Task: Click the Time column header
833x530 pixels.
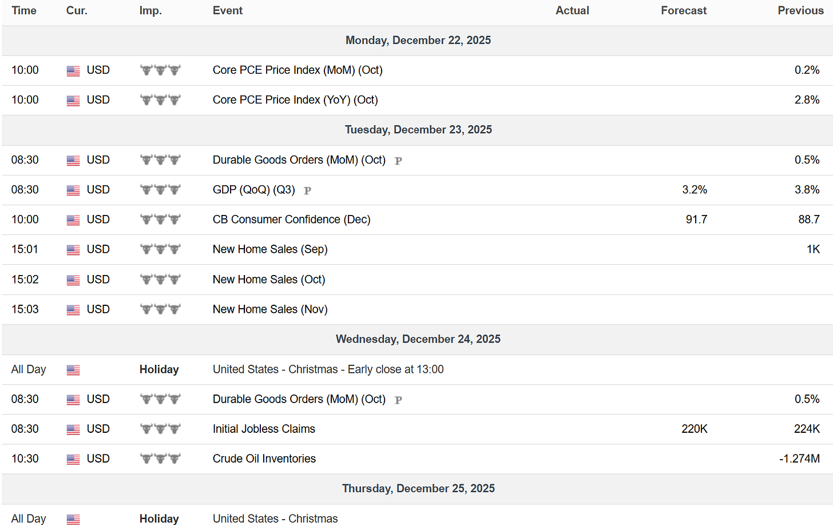Action: coord(24,11)
